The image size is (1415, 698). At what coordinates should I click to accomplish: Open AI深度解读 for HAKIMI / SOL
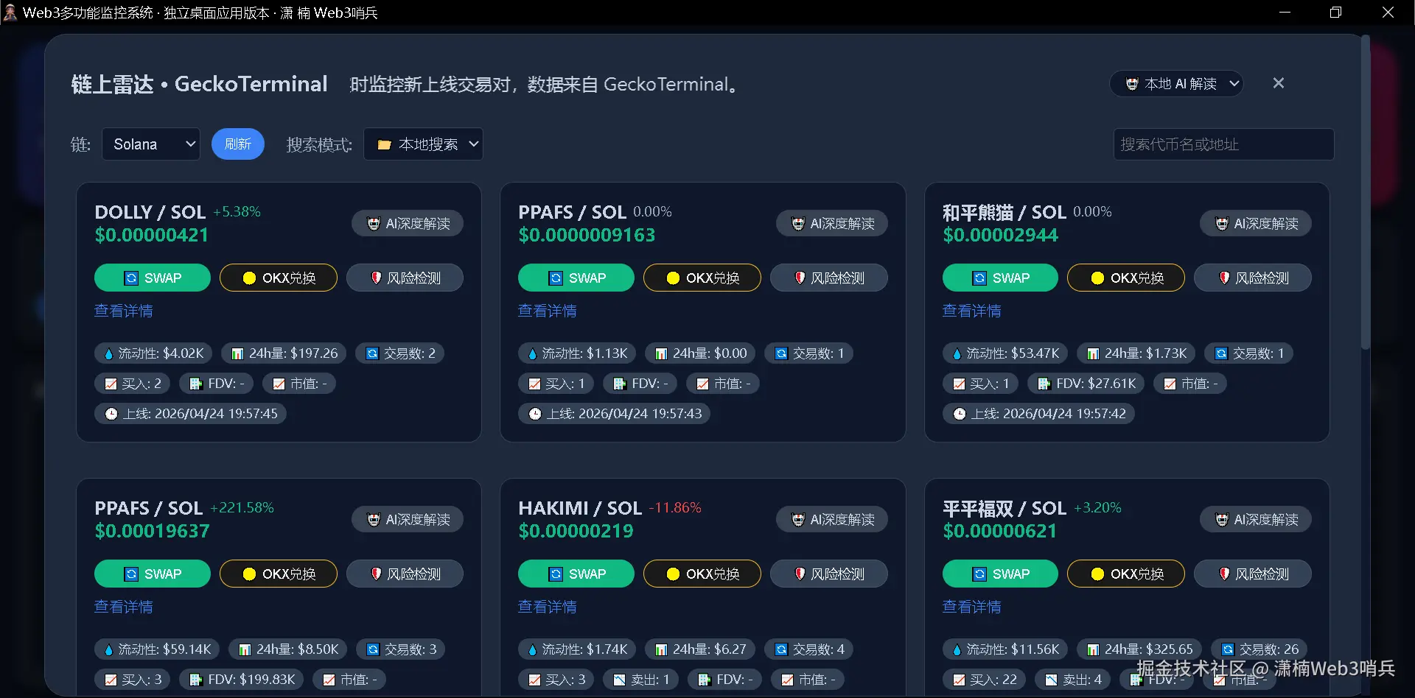tap(832, 520)
